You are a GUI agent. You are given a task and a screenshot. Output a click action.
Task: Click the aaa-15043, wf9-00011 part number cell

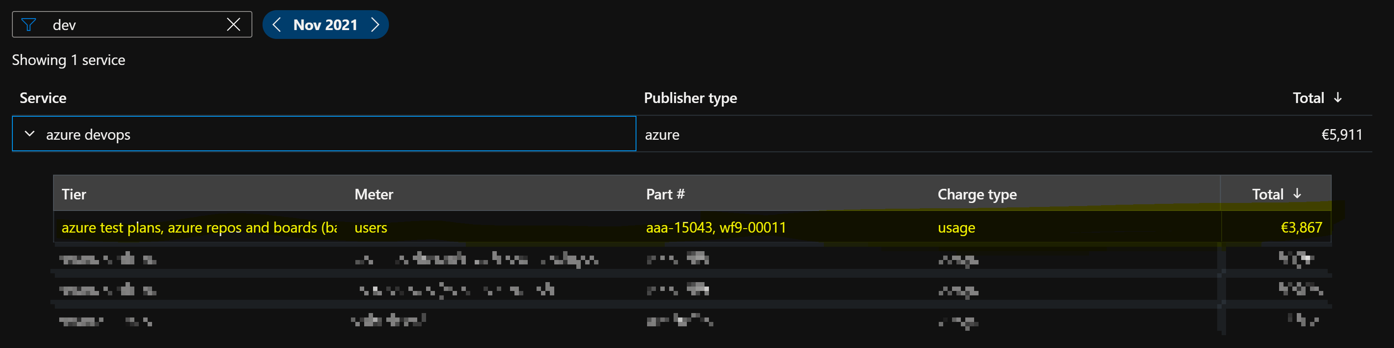716,228
